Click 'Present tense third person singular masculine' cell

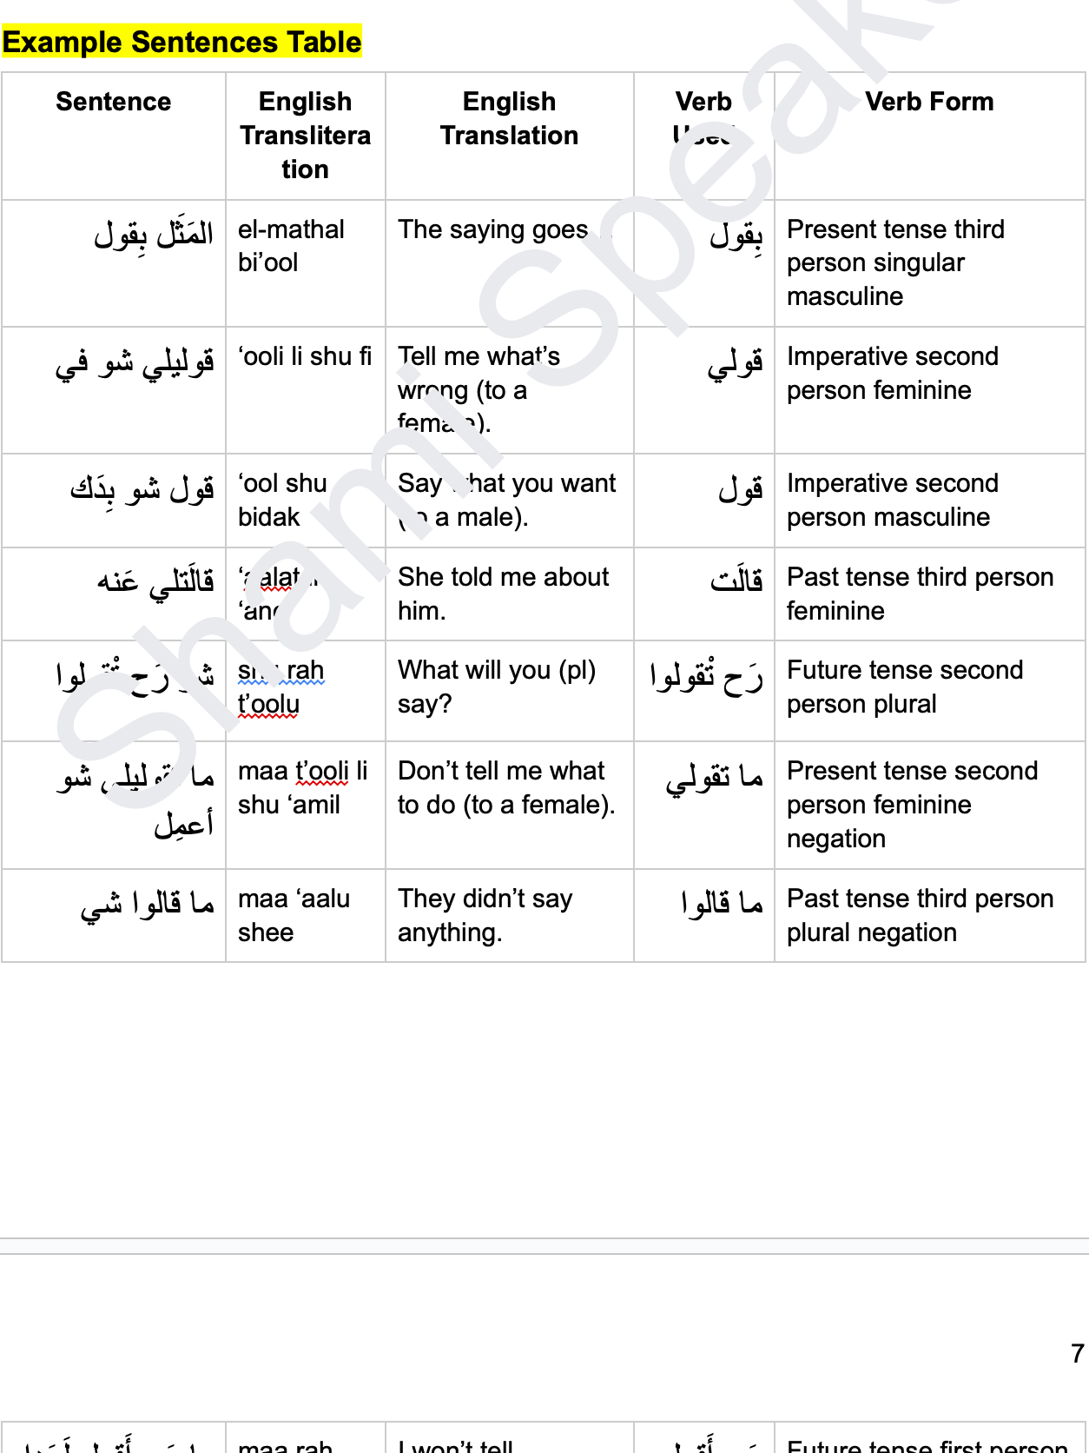(x=894, y=262)
